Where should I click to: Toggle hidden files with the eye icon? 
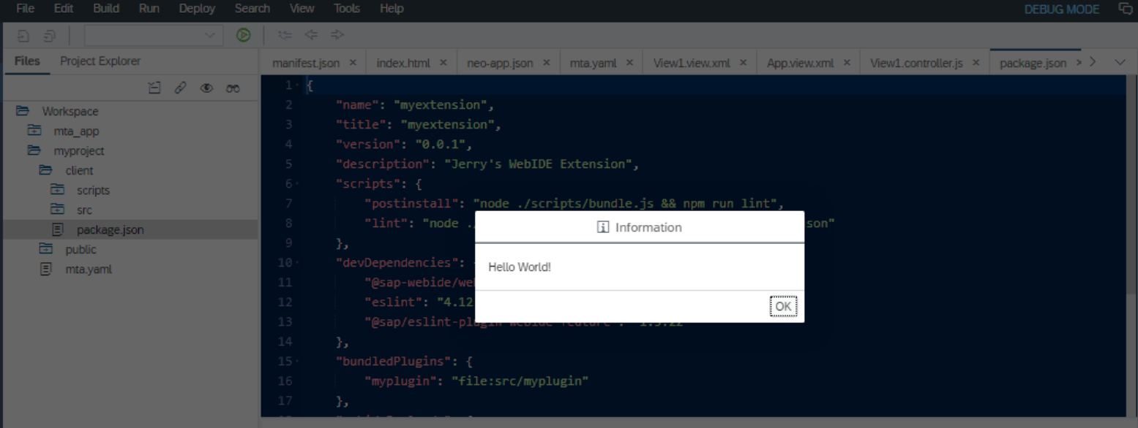coord(206,88)
